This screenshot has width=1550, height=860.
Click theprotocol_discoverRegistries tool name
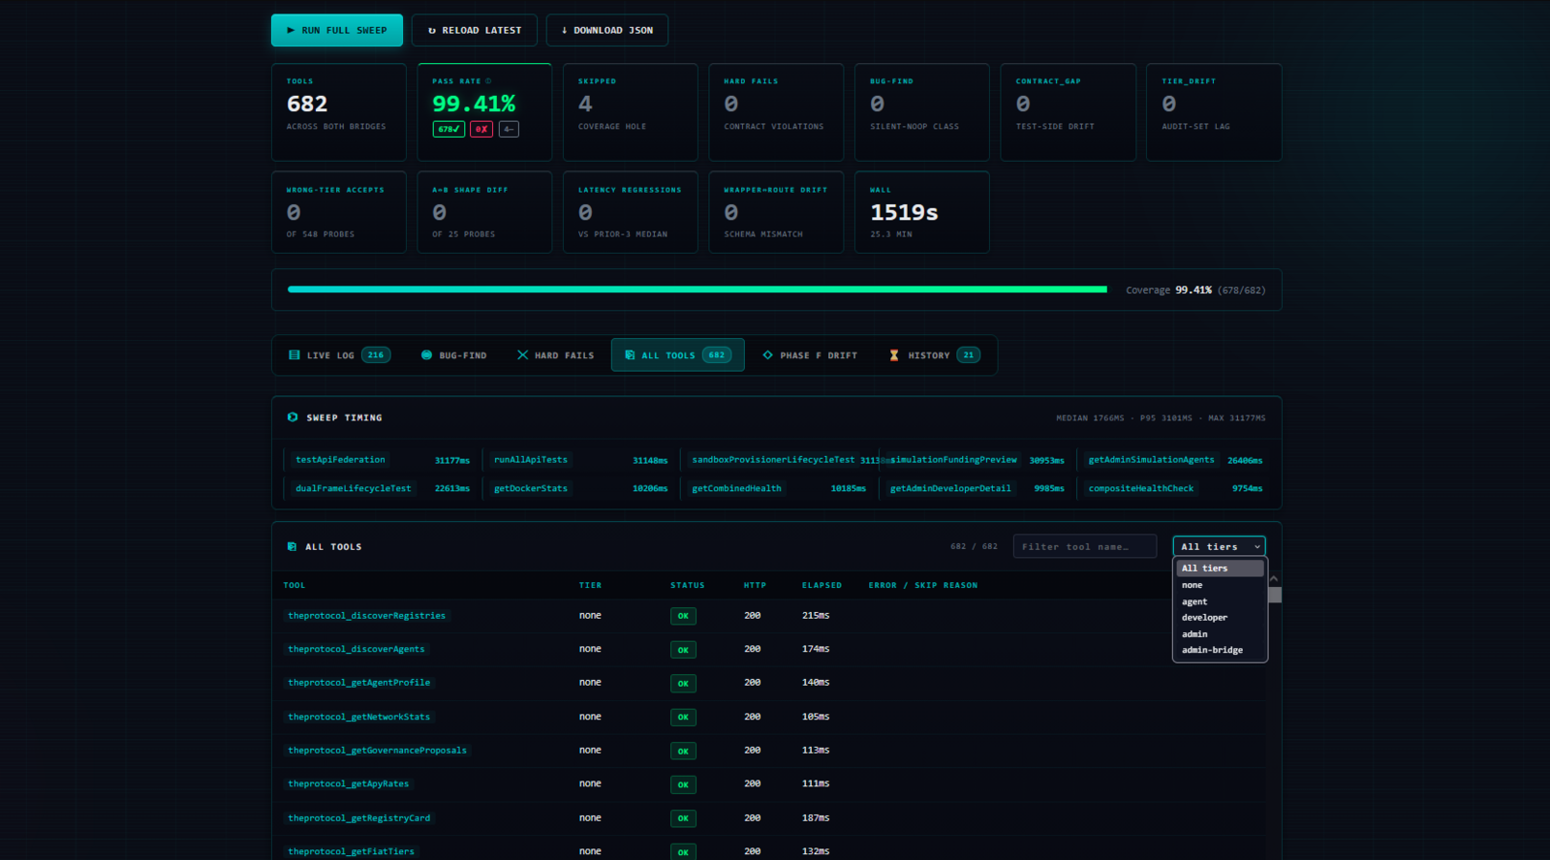[x=367, y=616]
